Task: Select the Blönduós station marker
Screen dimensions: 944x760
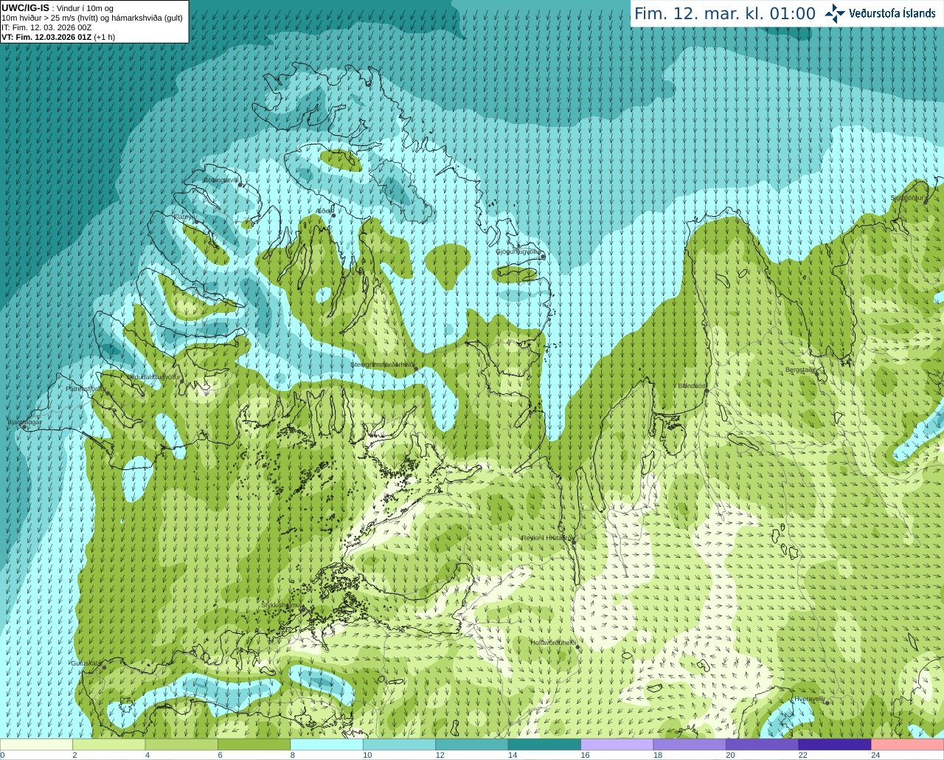Action: 706,391
